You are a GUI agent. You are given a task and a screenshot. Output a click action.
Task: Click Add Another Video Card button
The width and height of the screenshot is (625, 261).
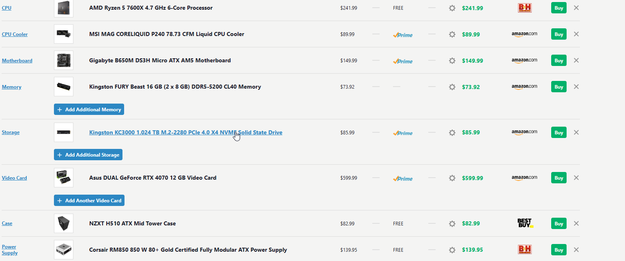click(89, 201)
